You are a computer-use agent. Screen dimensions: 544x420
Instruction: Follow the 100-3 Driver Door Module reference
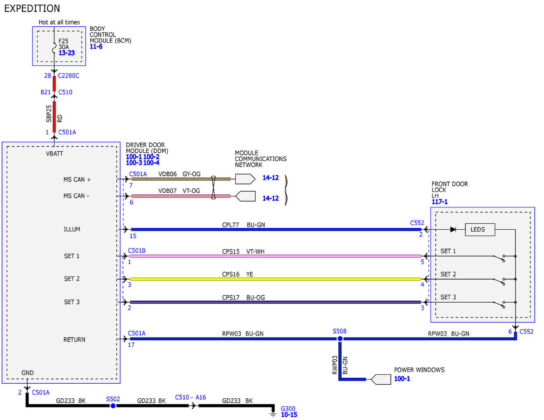pyautogui.click(x=134, y=162)
